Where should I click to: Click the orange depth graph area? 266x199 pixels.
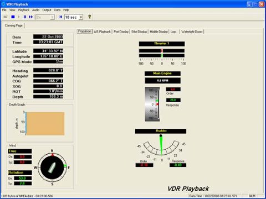click(45, 124)
